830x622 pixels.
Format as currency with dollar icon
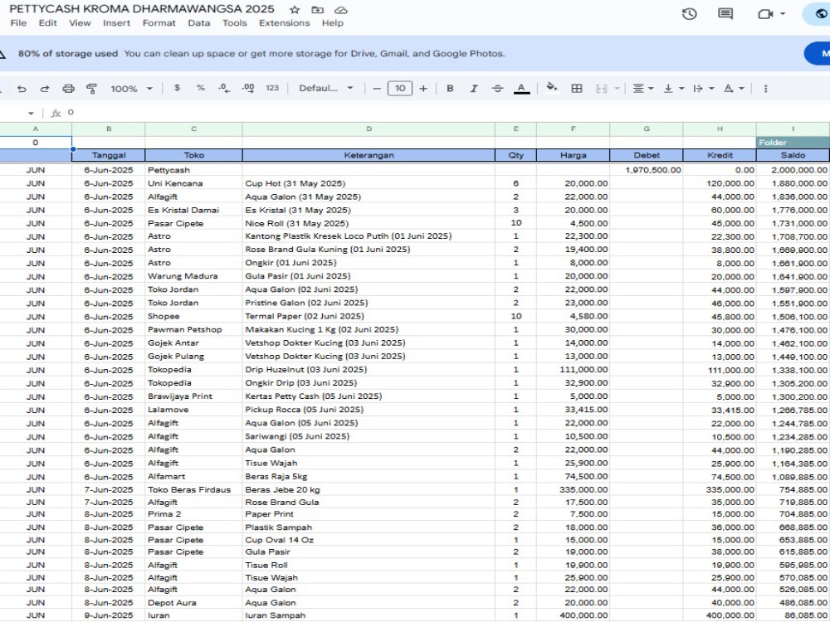pos(177,88)
